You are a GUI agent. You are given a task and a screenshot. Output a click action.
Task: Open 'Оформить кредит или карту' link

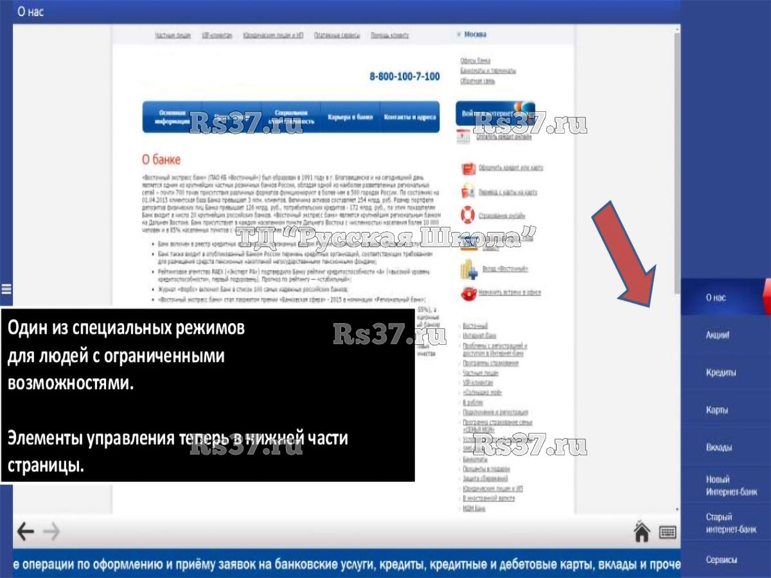(511, 168)
